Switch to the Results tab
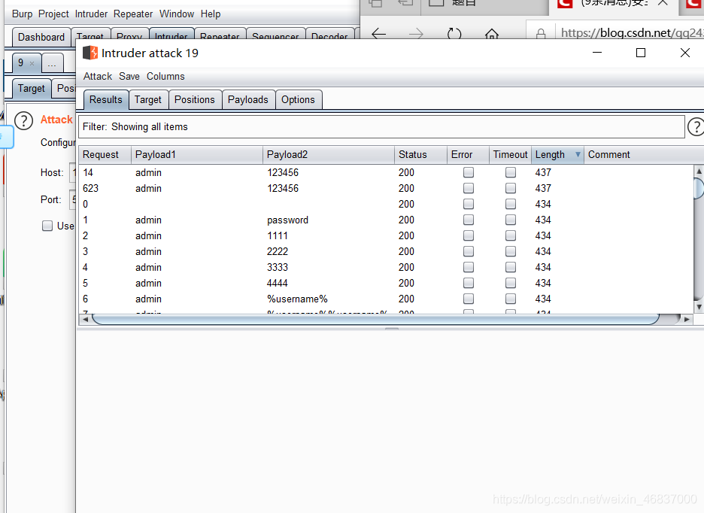 pos(106,100)
